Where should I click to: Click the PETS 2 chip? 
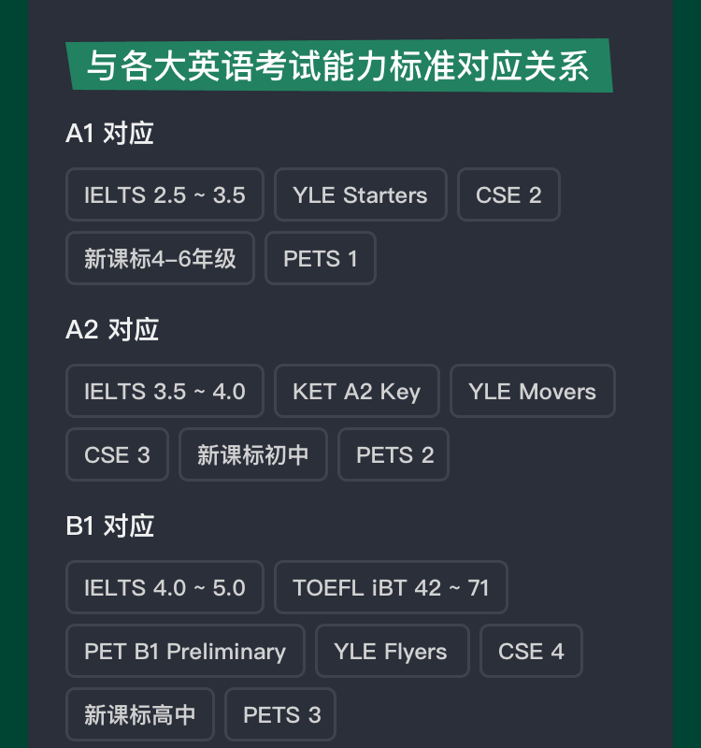394,454
